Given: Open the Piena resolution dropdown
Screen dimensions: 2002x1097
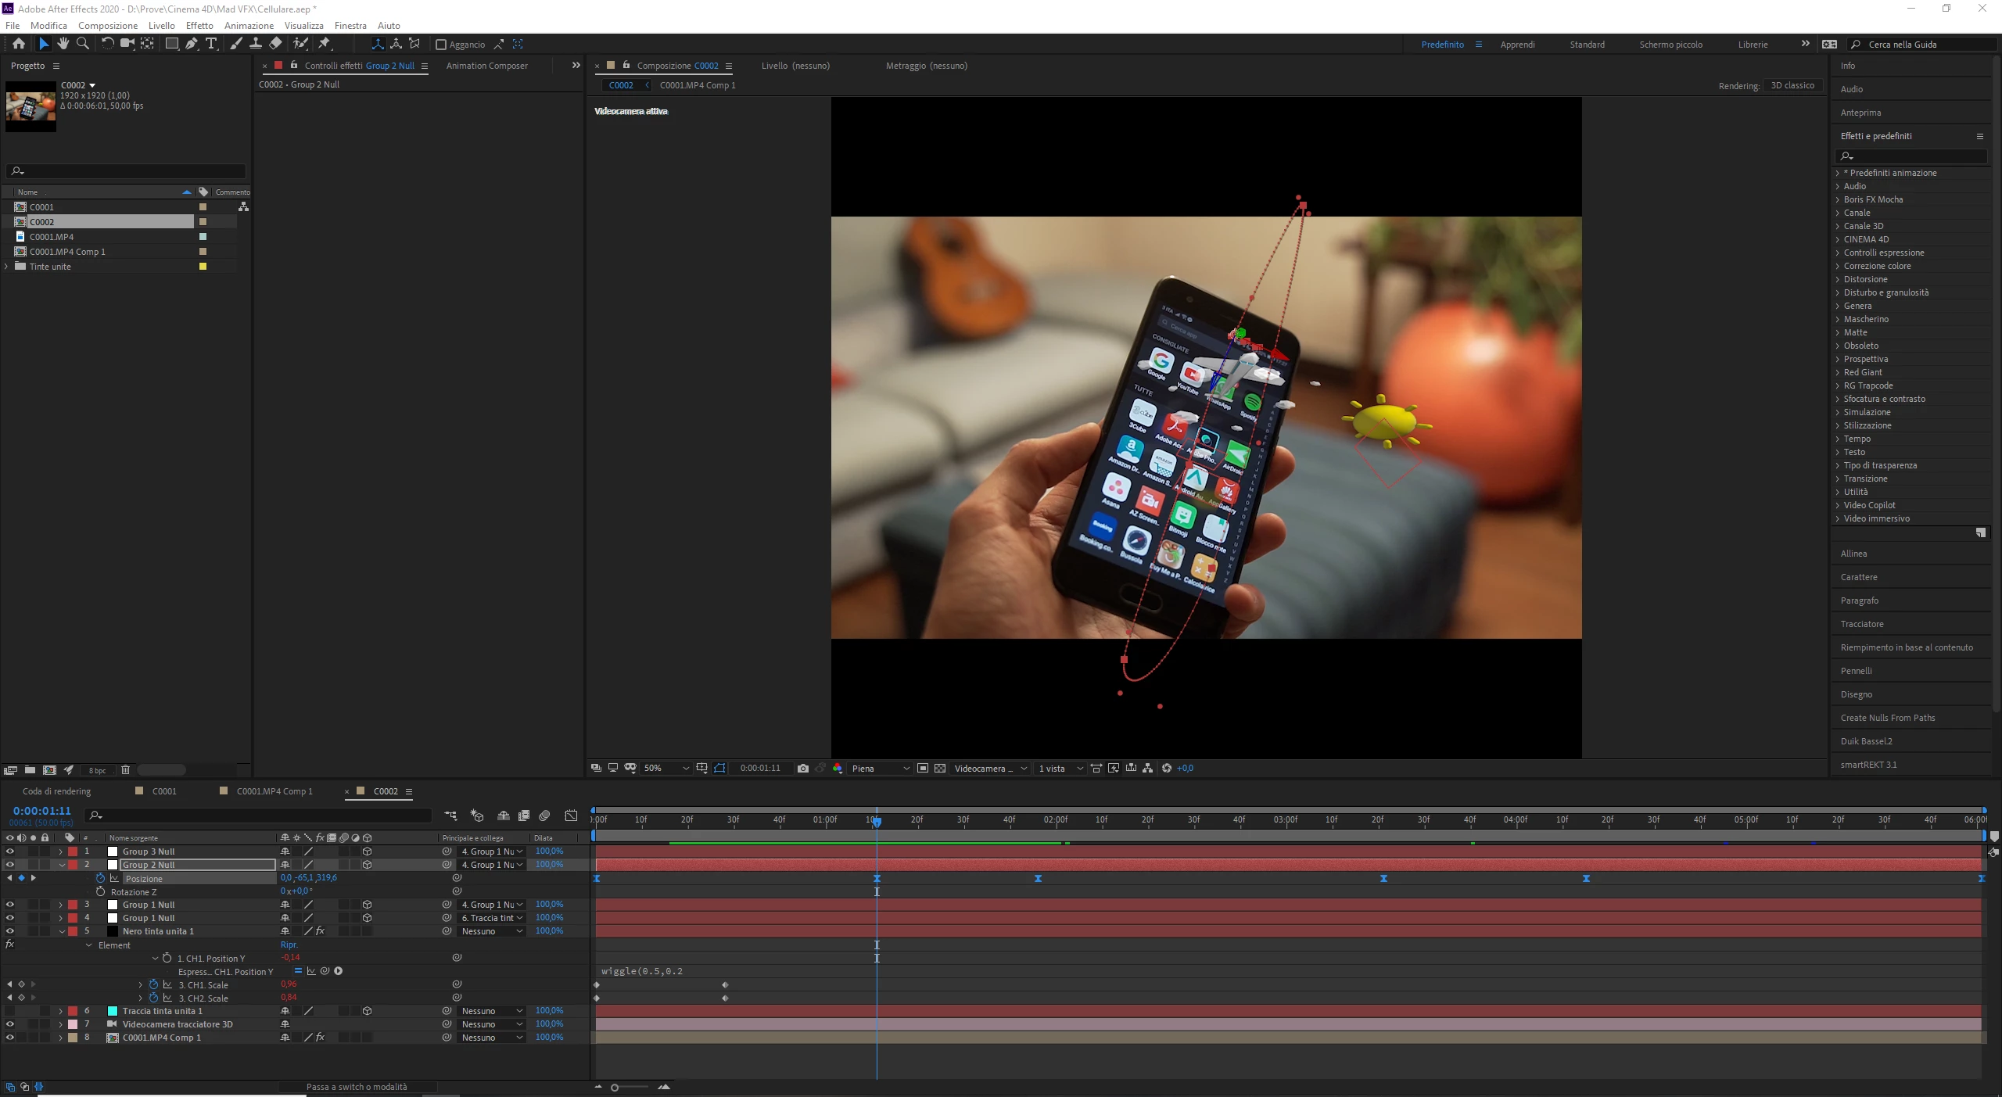Looking at the screenshot, I should click(x=881, y=768).
